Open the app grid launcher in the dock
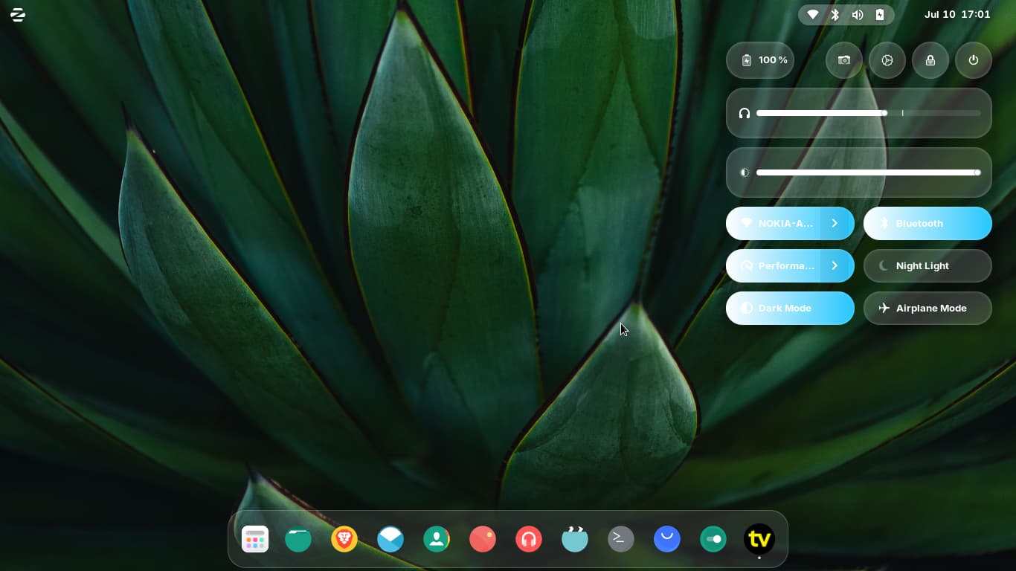The height and width of the screenshot is (571, 1016). (x=255, y=539)
